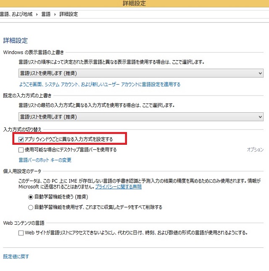Click 言語バーのホット キーの変更 link
The width and height of the screenshot is (269, 271).
click(45, 160)
